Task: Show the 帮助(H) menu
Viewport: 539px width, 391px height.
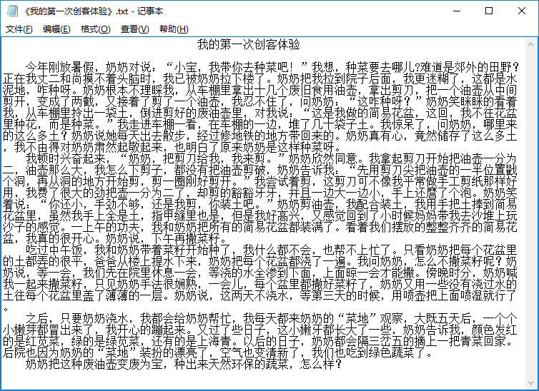Action: click(x=173, y=29)
